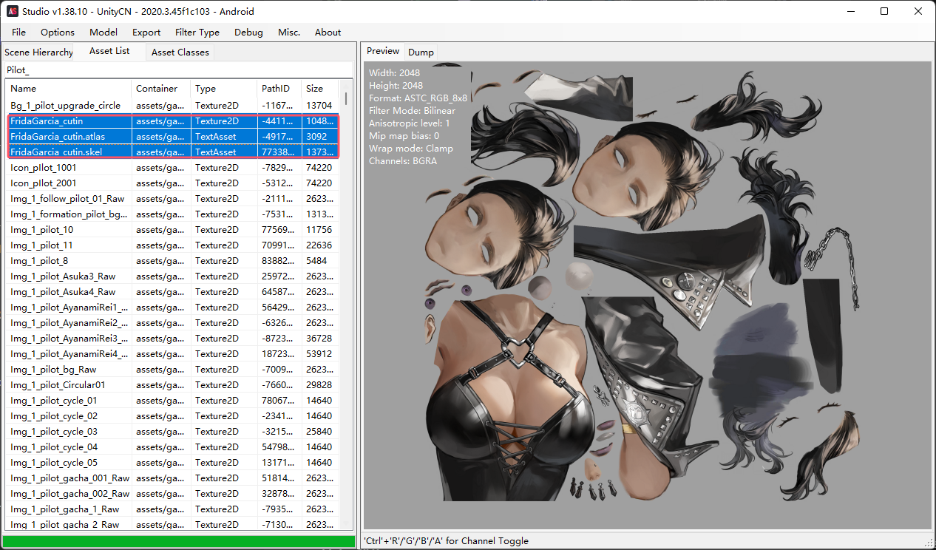Open the Misc. menu
Screen dimensions: 936x550
(x=289, y=32)
